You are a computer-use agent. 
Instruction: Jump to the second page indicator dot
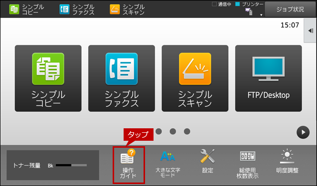click(x=158, y=131)
